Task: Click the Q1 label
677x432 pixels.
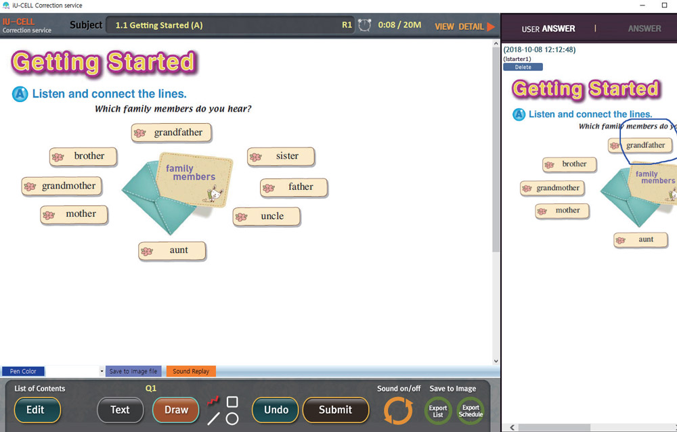Action: 151,389
